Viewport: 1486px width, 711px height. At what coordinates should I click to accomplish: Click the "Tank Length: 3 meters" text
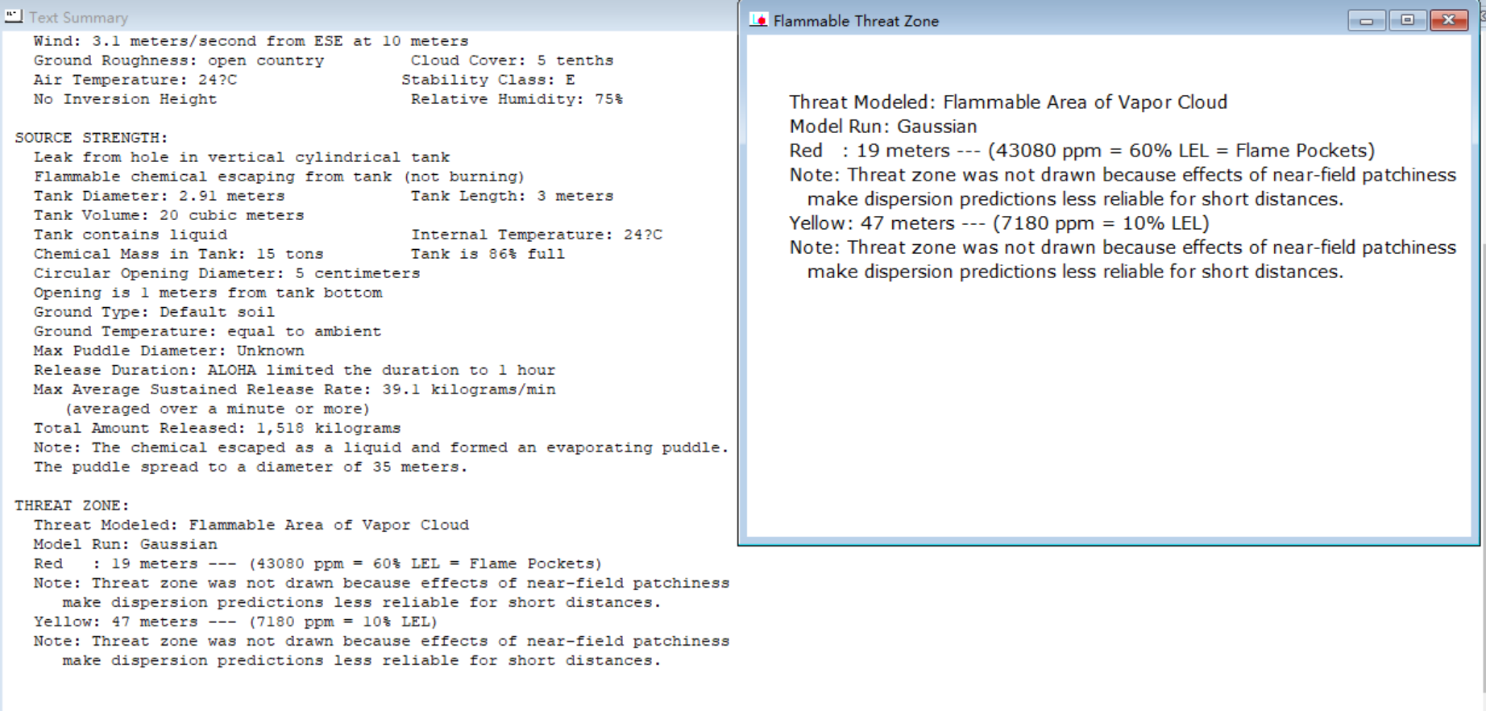tap(512, 196)
